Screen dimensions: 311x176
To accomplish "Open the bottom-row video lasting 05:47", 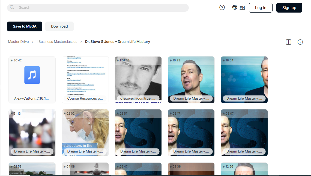I will coord(138,169).
